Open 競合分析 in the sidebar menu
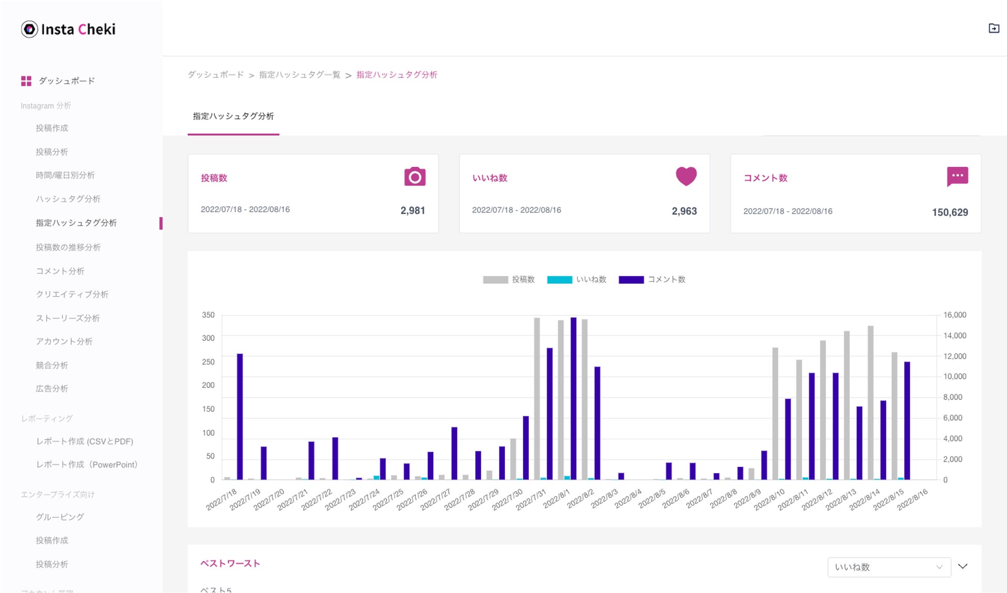Screen dimensions: 1007x593 pos(52,365)
